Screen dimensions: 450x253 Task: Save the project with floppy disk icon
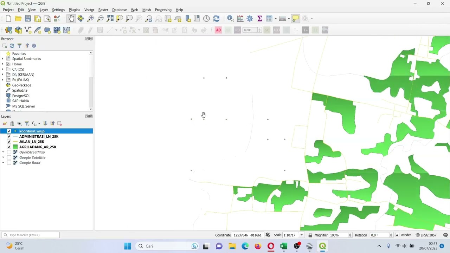(28, 19)
